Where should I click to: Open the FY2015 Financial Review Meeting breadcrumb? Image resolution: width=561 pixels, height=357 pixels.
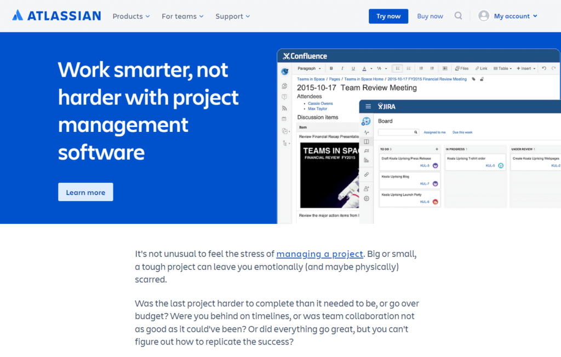[x=427, y=79]
